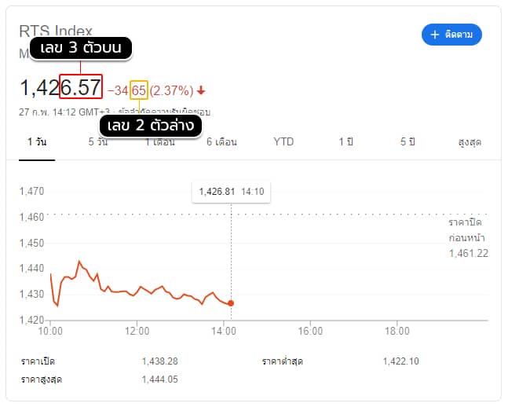Image resolution: width=508 pixels, height=407 pixels.
Task: Click the RTS Index title
Action: click(x=56, y=31)
